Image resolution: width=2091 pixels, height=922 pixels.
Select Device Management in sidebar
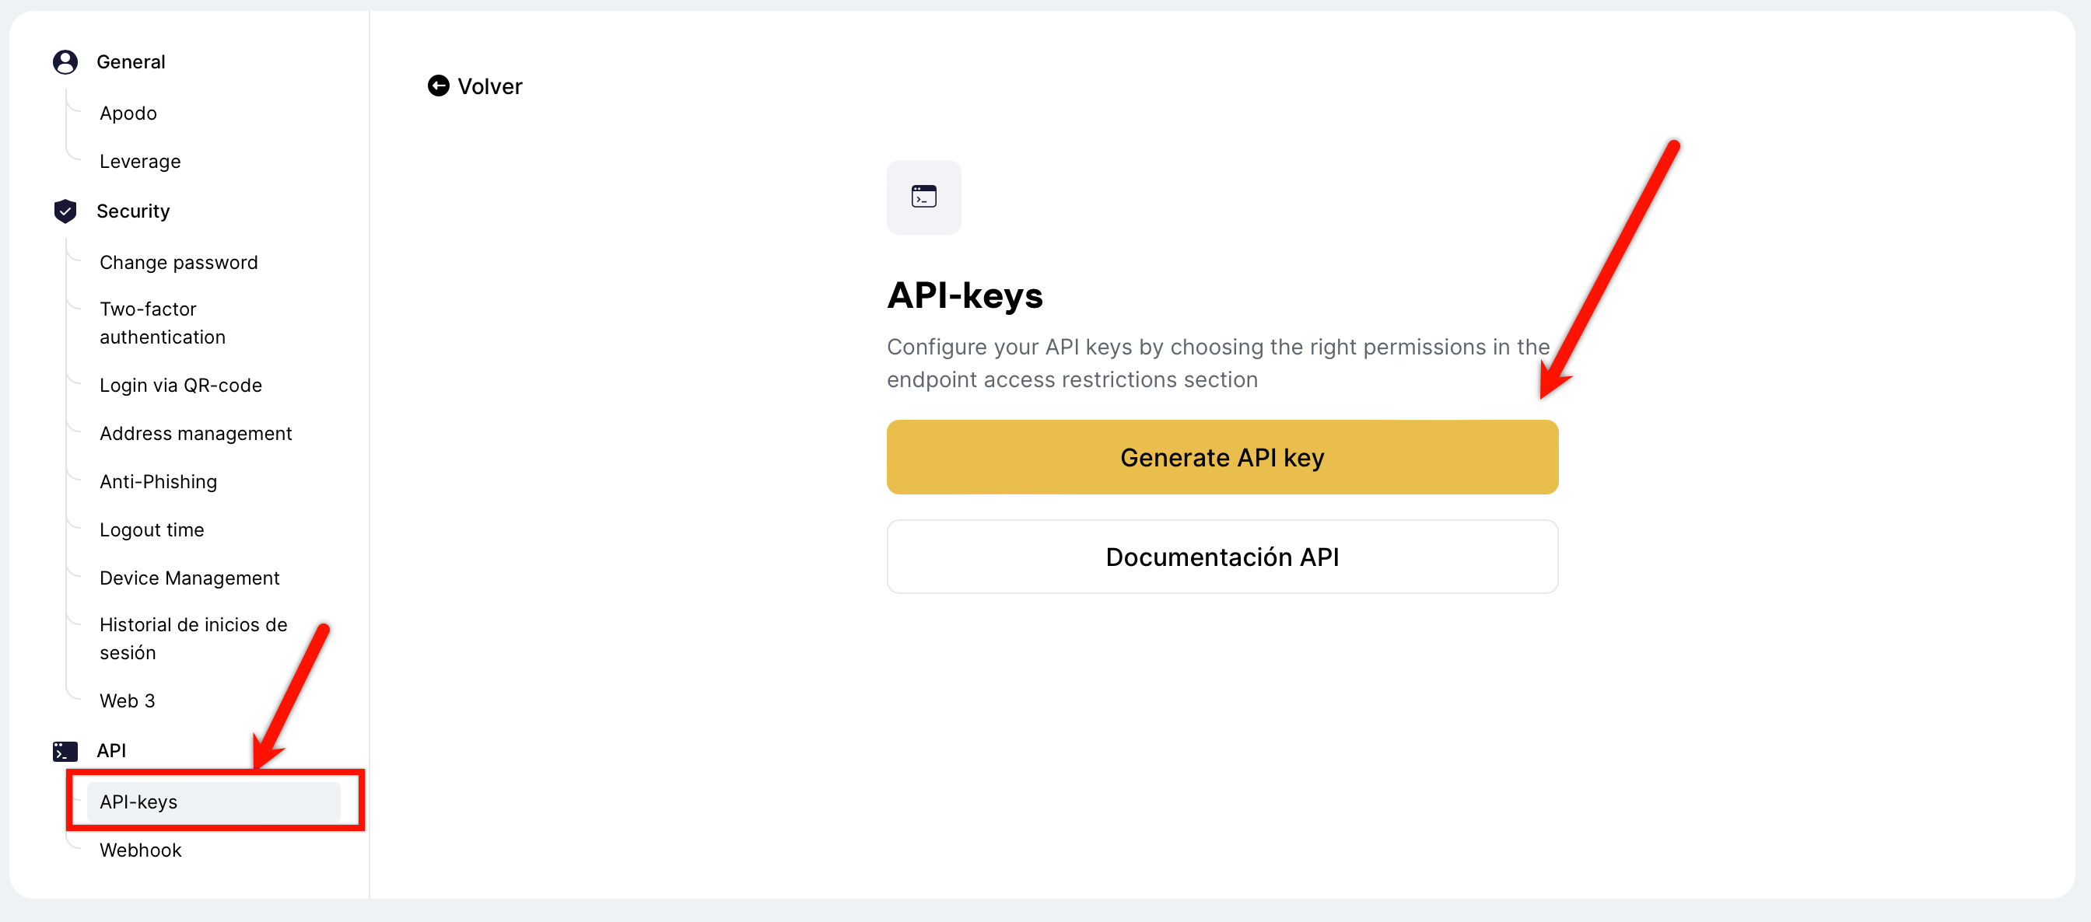coord(189,578)
